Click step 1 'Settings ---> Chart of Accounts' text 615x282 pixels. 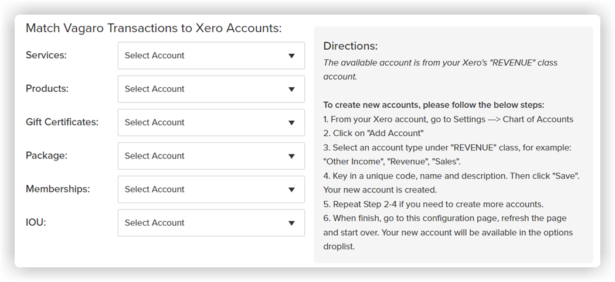point(514,119)
